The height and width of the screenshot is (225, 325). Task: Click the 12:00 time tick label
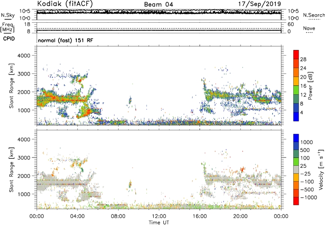pos(159,216)
